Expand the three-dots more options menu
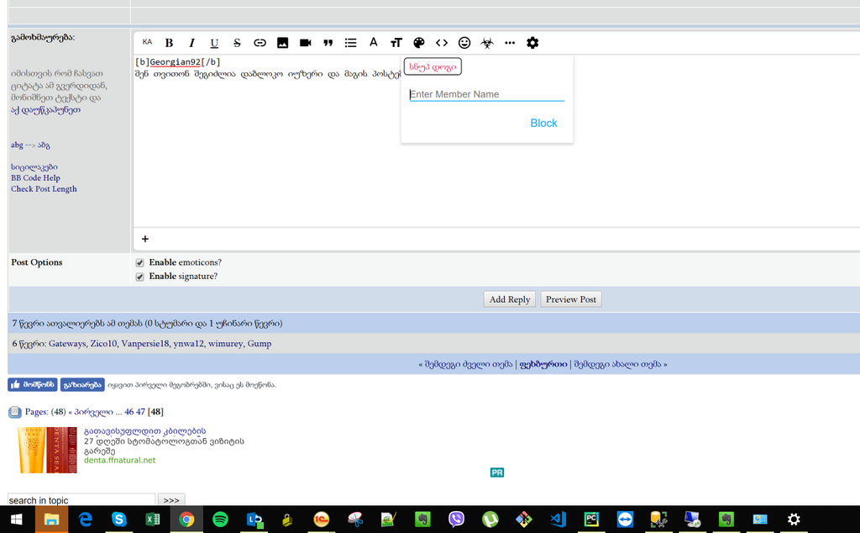The height and width of the screenshot is (533, 860). 510,43
